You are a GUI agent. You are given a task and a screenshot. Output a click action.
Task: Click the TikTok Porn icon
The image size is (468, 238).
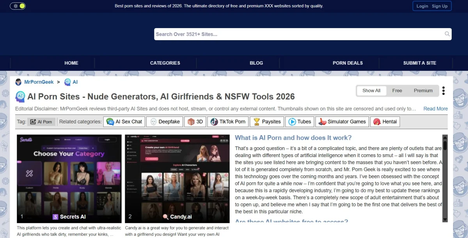(214, 122)
